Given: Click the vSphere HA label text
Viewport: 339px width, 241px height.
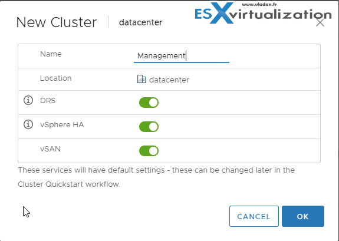Looking at the screenshot, I should [x=62, y=125].
